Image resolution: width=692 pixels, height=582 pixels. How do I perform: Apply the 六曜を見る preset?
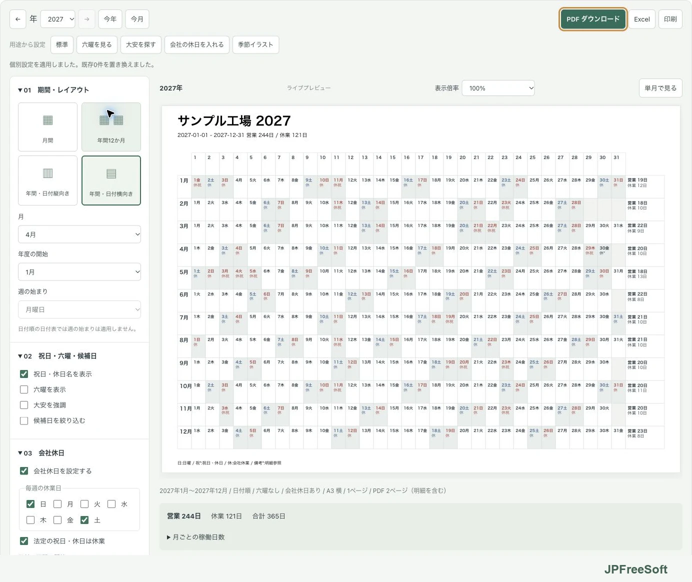point(97,44)
